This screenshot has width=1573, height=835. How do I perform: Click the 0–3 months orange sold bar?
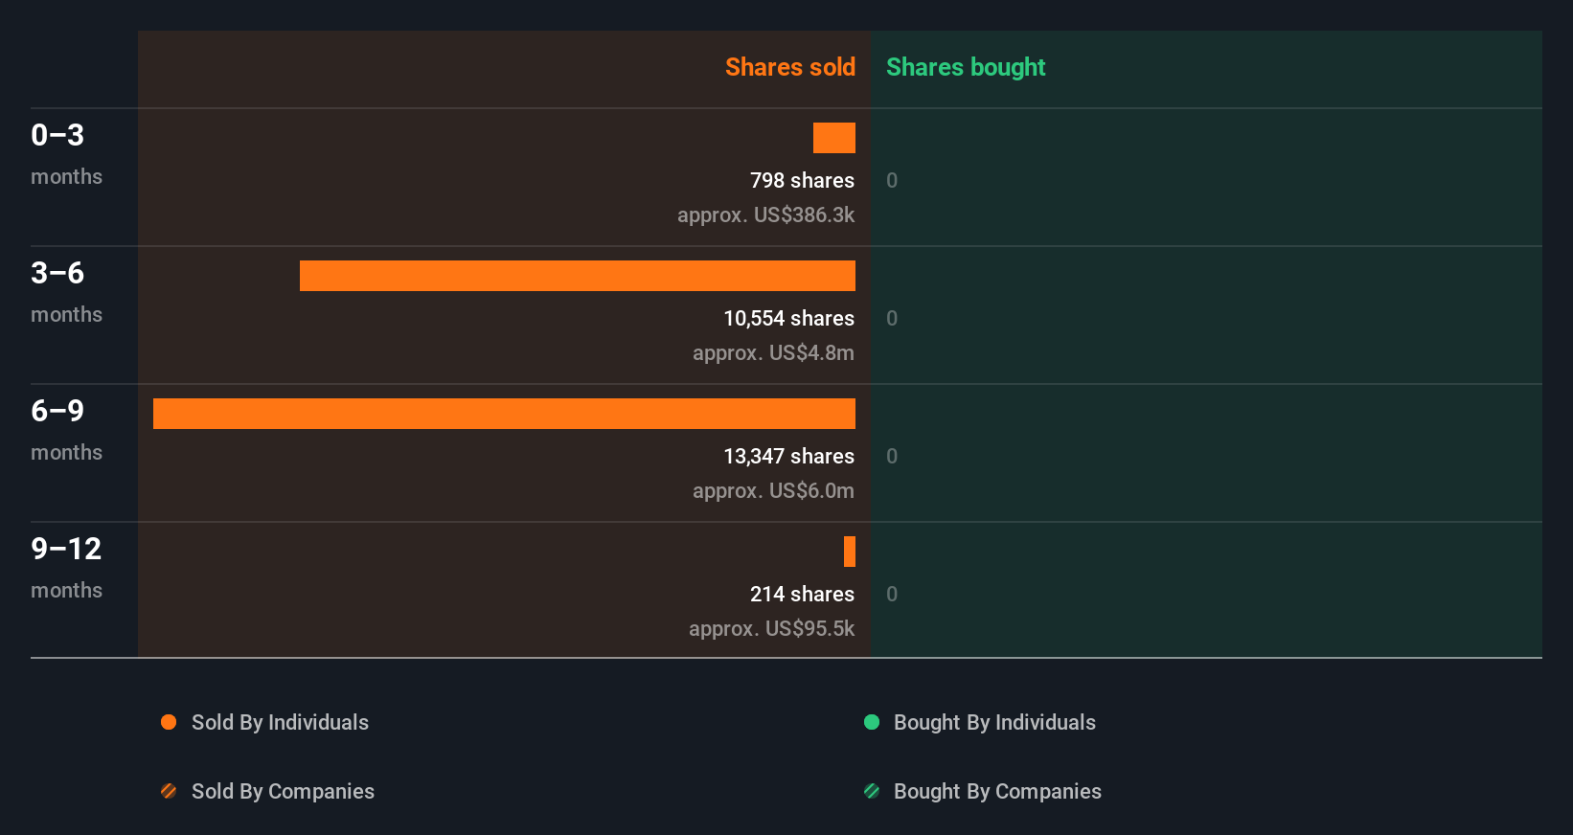pos(834,138)
